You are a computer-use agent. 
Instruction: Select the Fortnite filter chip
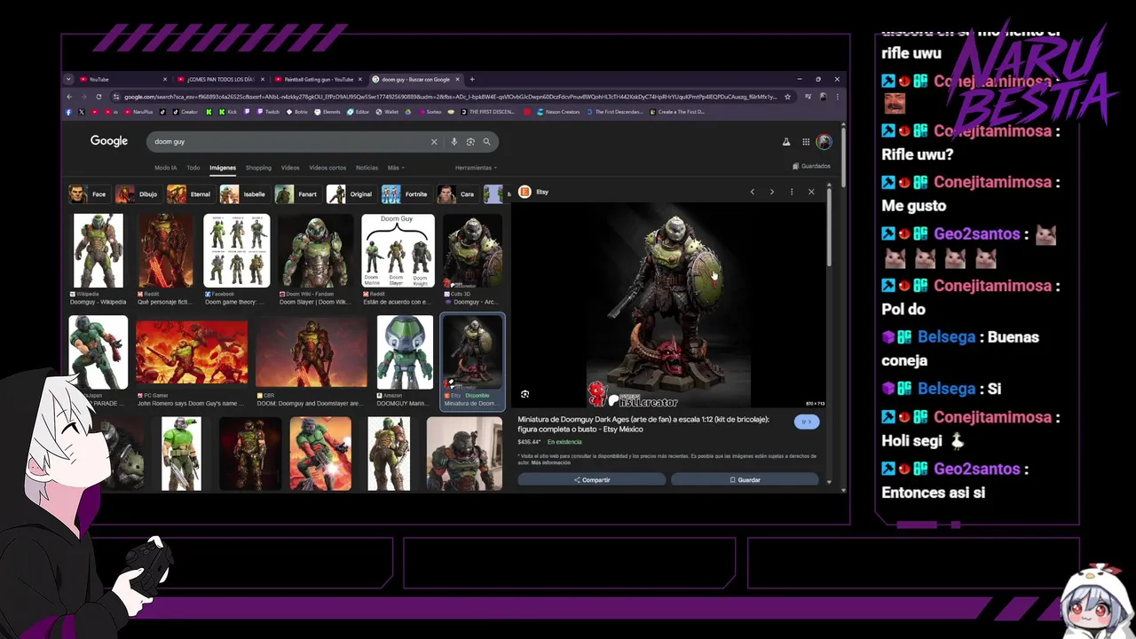406,194
